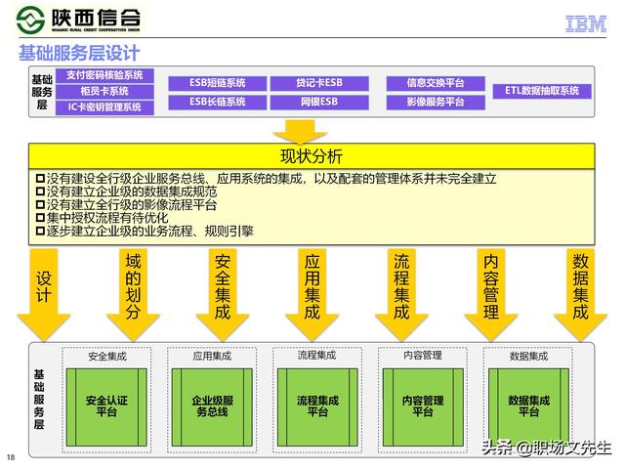625x469 pixels.
Task: Click the 贷记卡ESB box
Action: (319, 83)
